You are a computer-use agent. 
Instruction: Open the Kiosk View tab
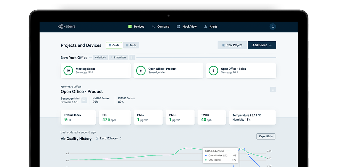pos(186,27)
